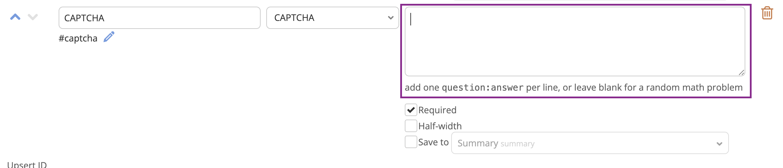The width and height of the screenshot is (783, 168).
Task: Grab the textarea resize handle corner
Action: coord(741,72)
